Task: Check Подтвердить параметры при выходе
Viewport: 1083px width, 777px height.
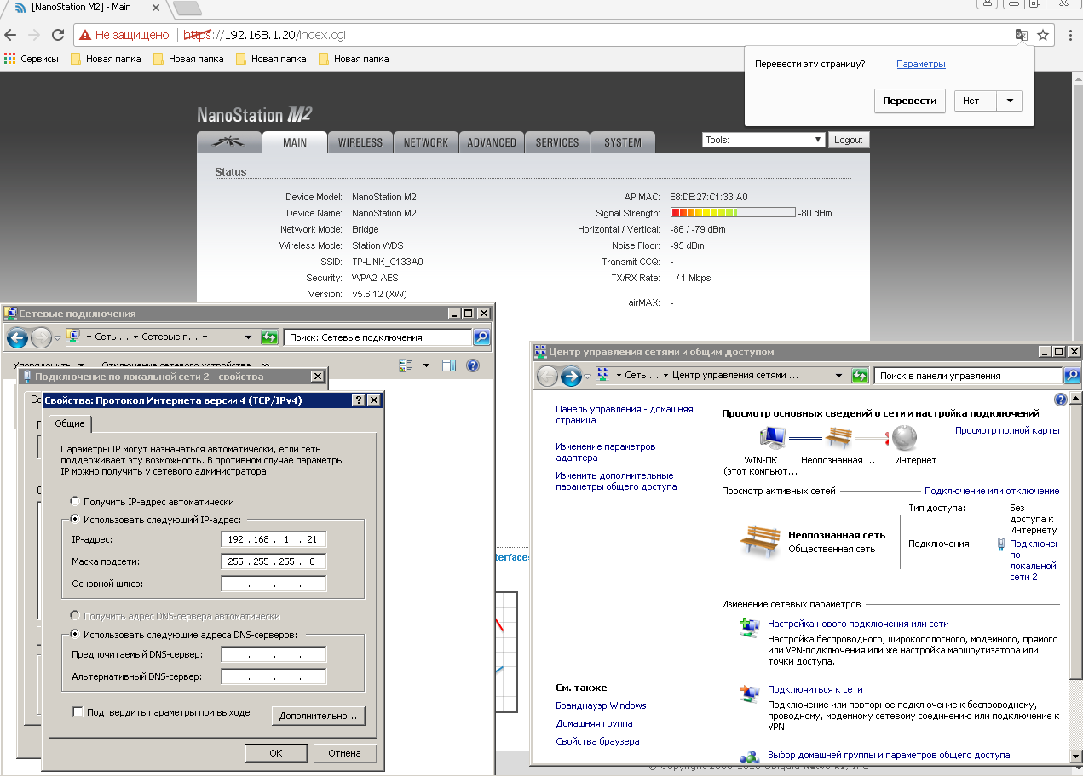Action: pos(78,712)
